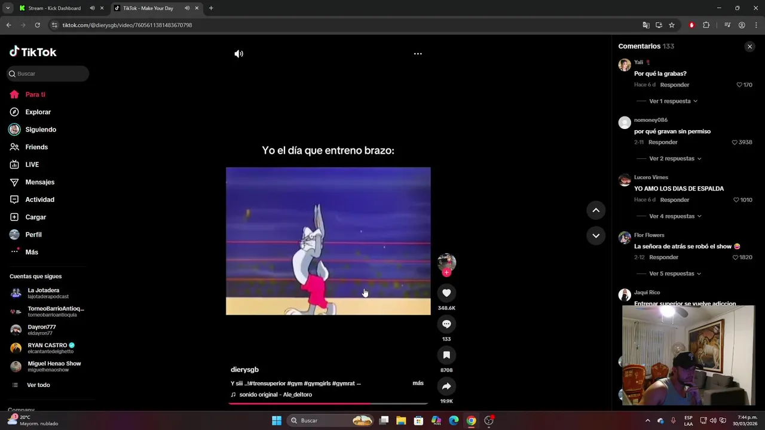This screenshot has width=765, height=430.
Task: Expand video caption with más
Action: [418, 383]
